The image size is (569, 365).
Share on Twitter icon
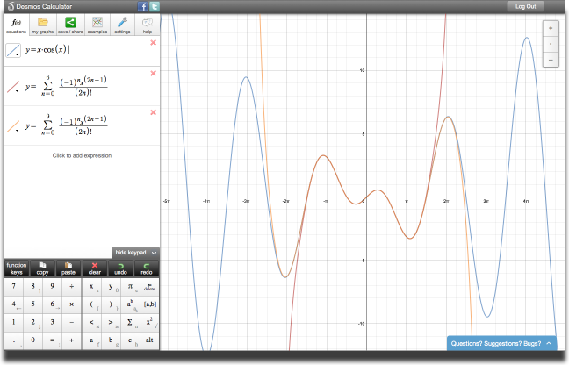coord(155,6)
